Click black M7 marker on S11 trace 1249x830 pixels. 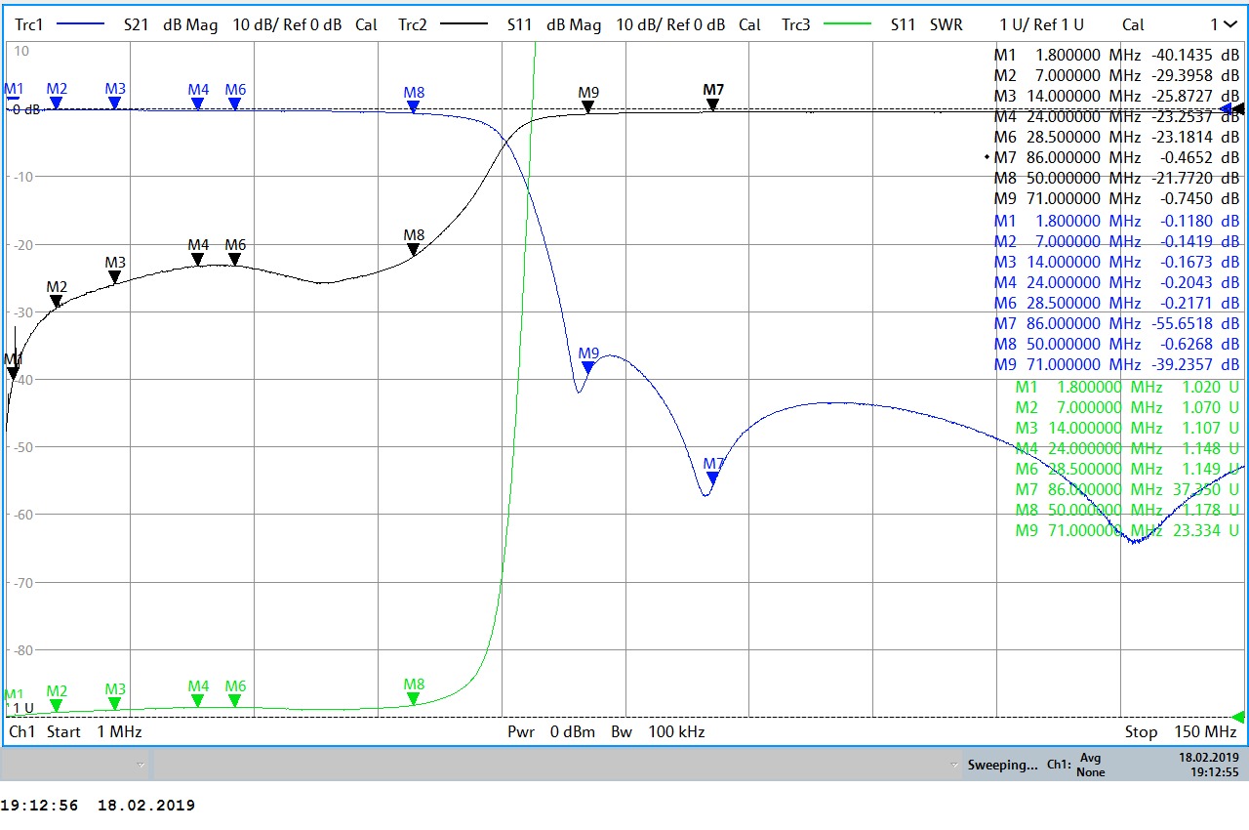(x=713, y=104)
